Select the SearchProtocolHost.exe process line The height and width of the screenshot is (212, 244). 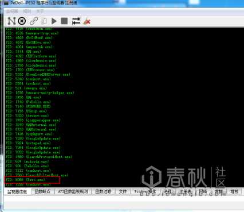pyautogui.click(x=38, y=157)
